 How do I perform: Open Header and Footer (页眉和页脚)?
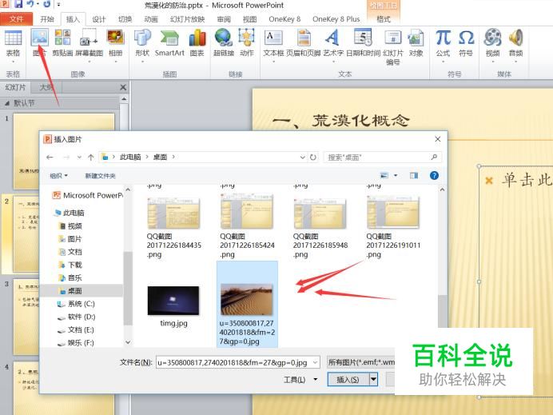pos(304,43)
